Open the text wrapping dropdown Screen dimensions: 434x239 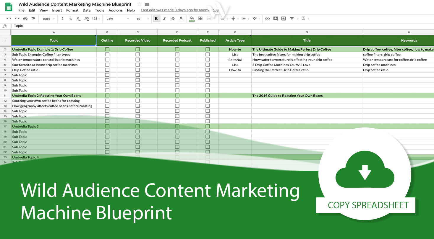(245, 19)
